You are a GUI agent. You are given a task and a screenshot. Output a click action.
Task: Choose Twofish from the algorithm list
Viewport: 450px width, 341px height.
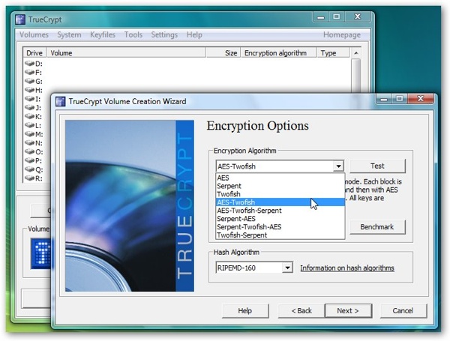pos(280,194)
